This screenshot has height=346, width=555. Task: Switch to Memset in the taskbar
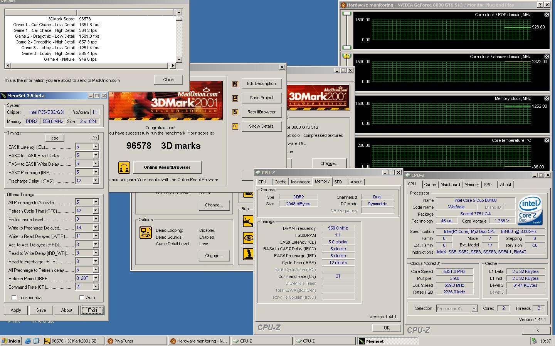387,341
